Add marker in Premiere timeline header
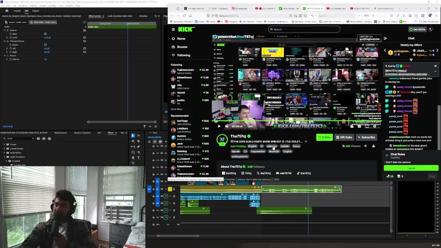Screen dimensions: 441x248 pos(166,142)
